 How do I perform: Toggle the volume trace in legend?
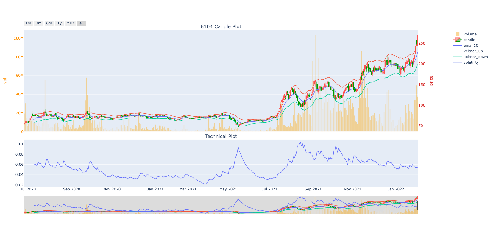click(x=469, y=34)
